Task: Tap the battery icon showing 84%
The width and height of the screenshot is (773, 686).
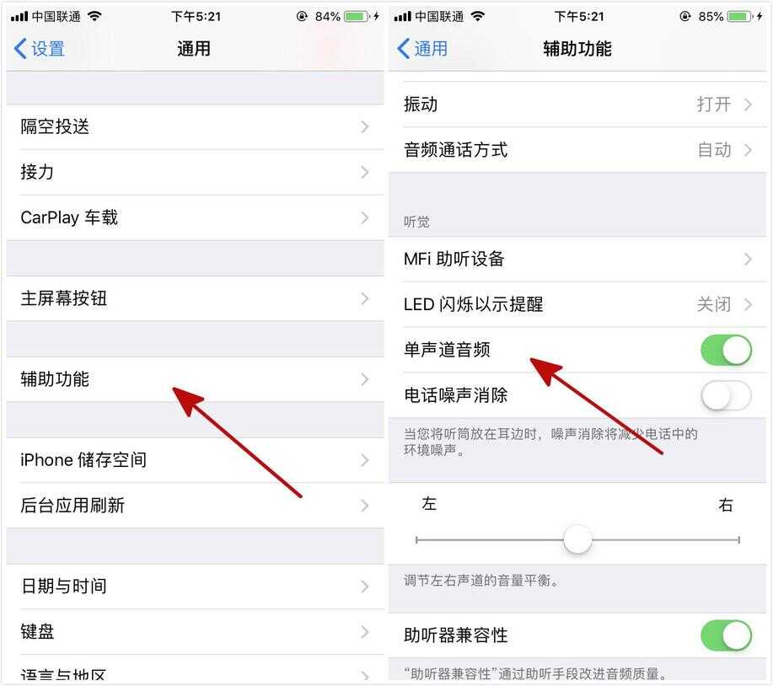Action: (x=357, y=16)
